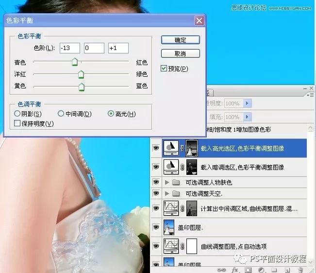Click the third 色阶 field showing +1

point(118,48)
